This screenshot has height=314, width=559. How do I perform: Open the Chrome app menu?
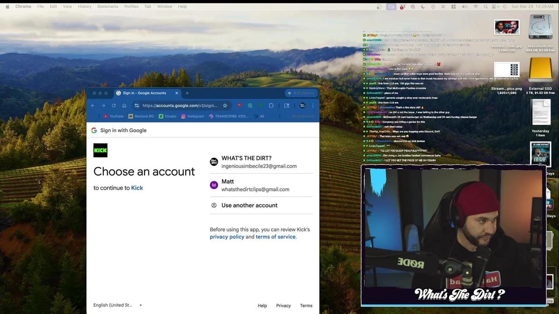(x=23, y=7)
